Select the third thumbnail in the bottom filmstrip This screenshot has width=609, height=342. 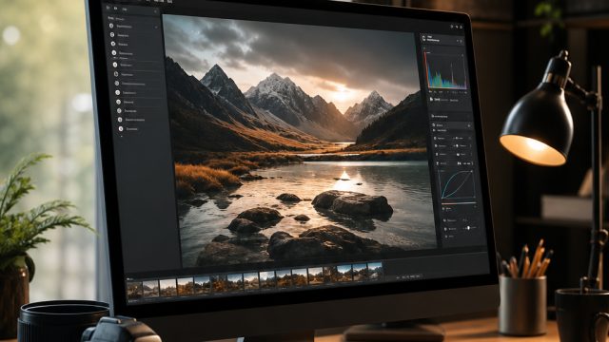tap(167, 288)
